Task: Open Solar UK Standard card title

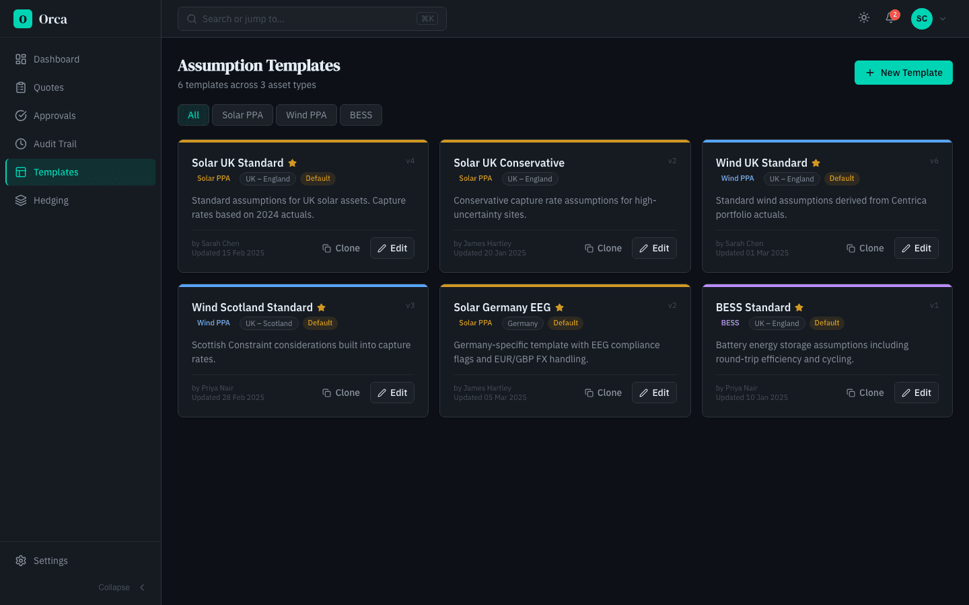Action: (x=238, y=163)
